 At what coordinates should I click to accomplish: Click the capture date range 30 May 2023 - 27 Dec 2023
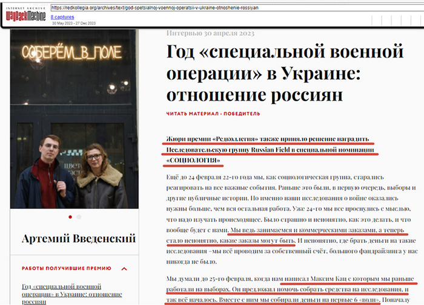click(x=74, y=23)
